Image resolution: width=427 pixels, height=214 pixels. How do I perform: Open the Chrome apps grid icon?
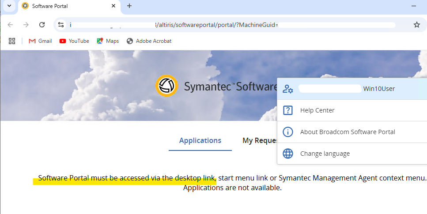(x=12, y=41)
